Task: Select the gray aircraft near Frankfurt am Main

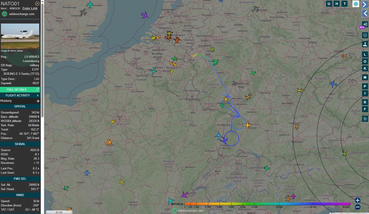Action: [234, 83]
